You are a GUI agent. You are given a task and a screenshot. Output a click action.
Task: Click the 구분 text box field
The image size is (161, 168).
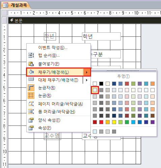tap(106, 54)
